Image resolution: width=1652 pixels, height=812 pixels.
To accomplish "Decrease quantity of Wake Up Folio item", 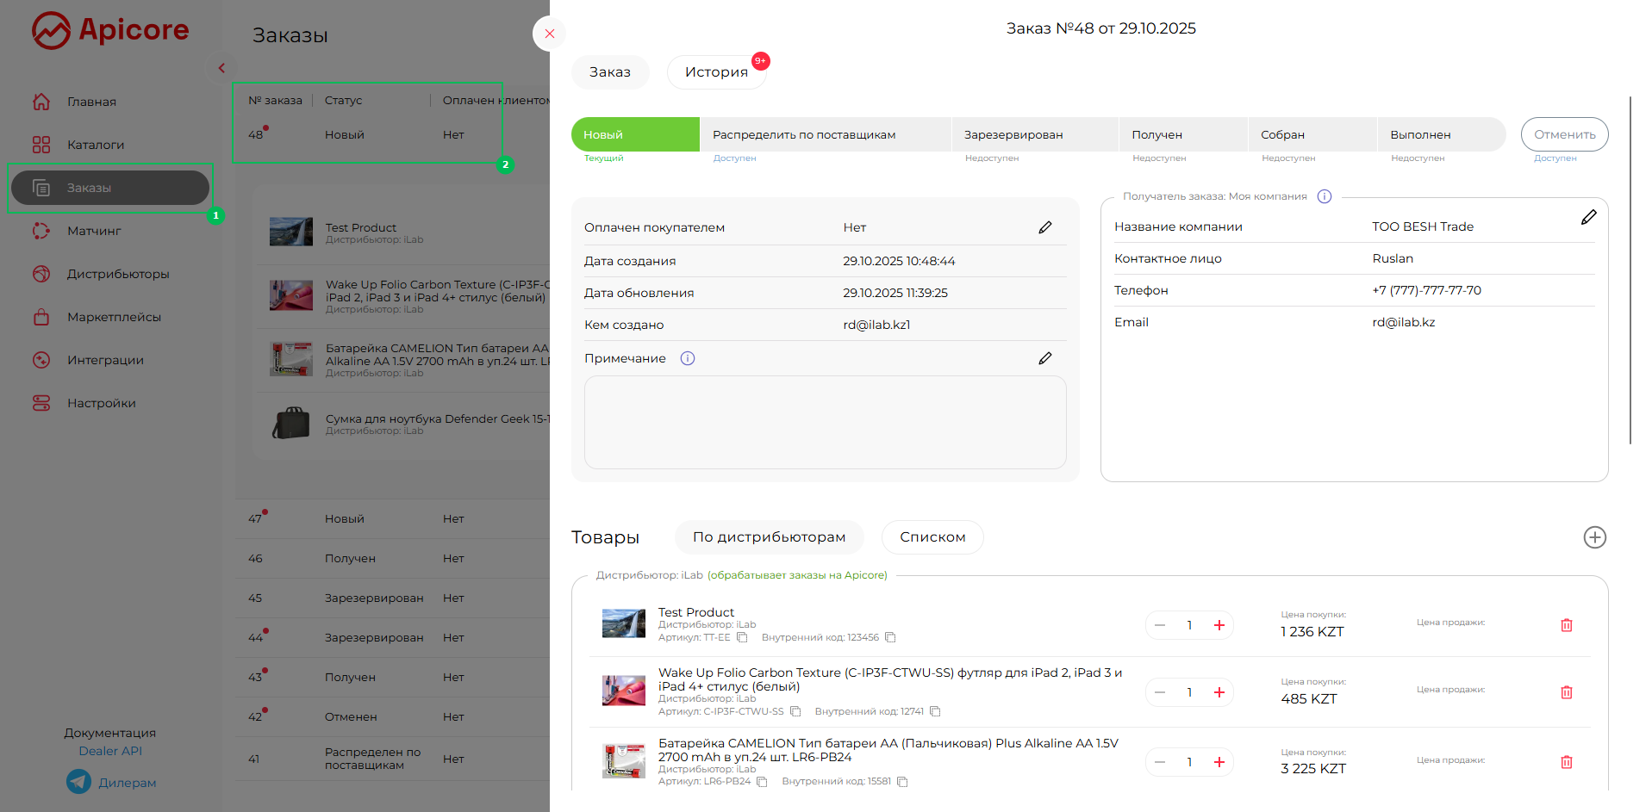I will tap(1160, 692).
